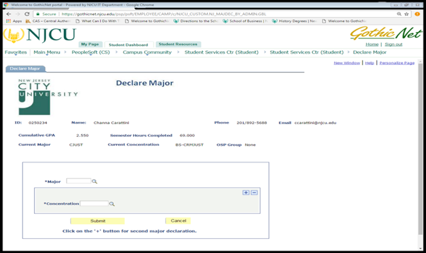This screenshot has height=253, width=426.
Task: Remove the concentration row with minus
Action: 254,193
